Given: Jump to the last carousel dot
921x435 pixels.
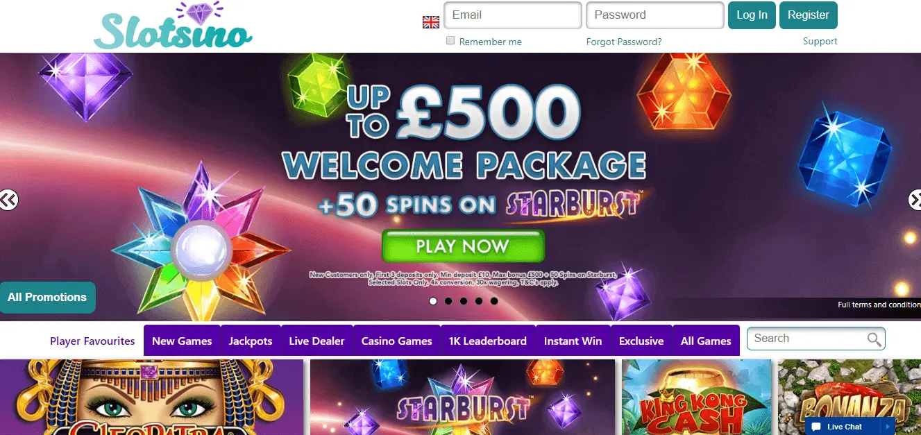Looking at the screenshot, I should coord(494,301).
